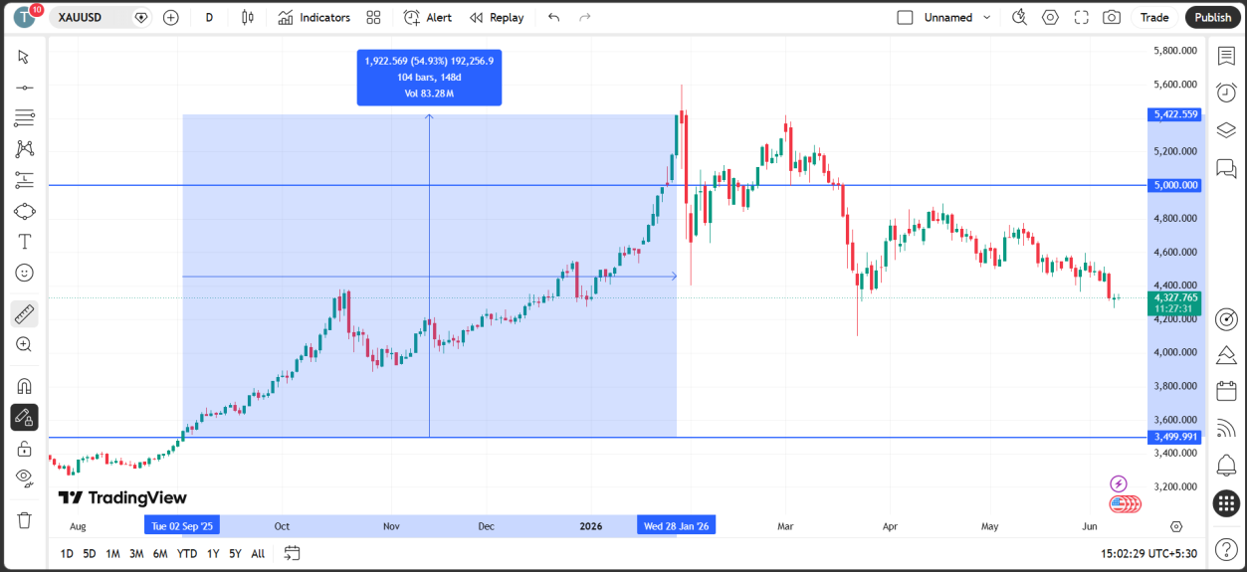Select the trend line drawing tool

click(x=24, y=88)
